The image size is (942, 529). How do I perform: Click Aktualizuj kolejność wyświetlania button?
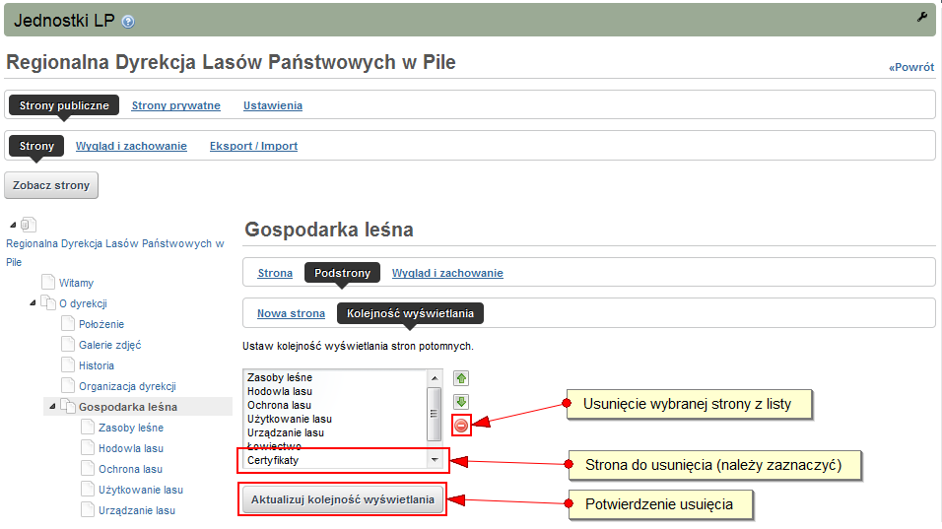point(343,499)
